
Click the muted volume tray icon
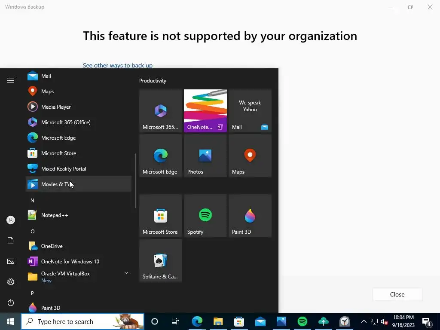tap(384, 321)
